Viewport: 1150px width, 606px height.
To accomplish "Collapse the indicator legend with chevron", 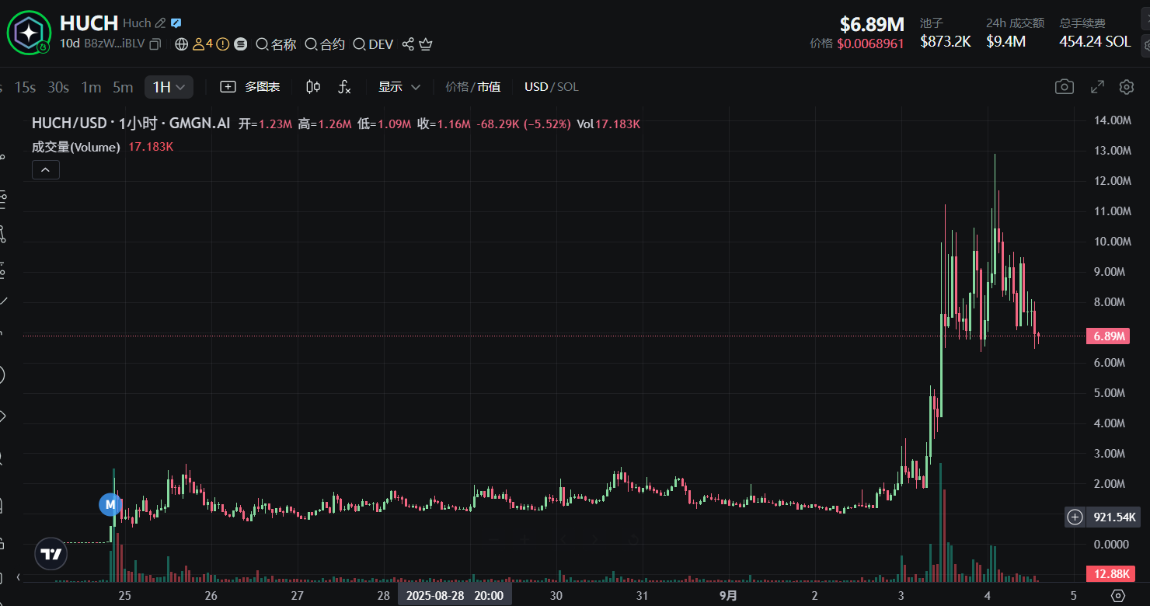I will click(x=45, y=169).
